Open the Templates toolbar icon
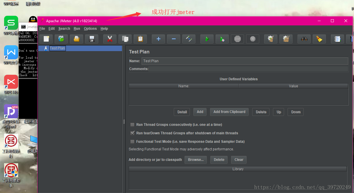 (x=61, y=39)
